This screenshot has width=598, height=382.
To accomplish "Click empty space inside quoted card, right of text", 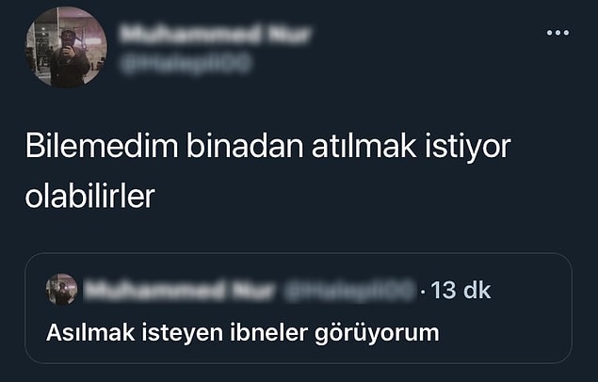I will click(x=504, y=333).
